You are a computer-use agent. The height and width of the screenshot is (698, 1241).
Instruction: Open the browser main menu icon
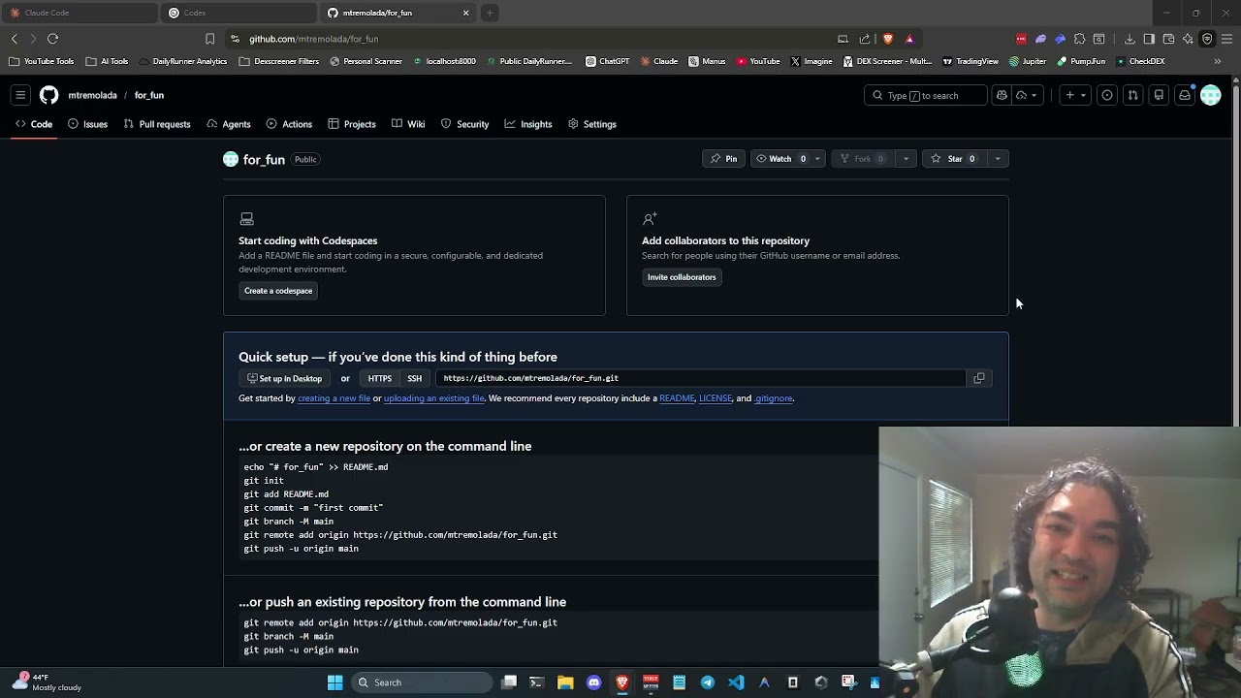point(1226,39)
